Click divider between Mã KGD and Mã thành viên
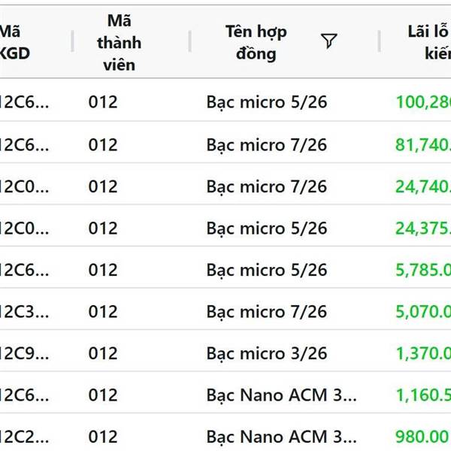 coord(72,42)
